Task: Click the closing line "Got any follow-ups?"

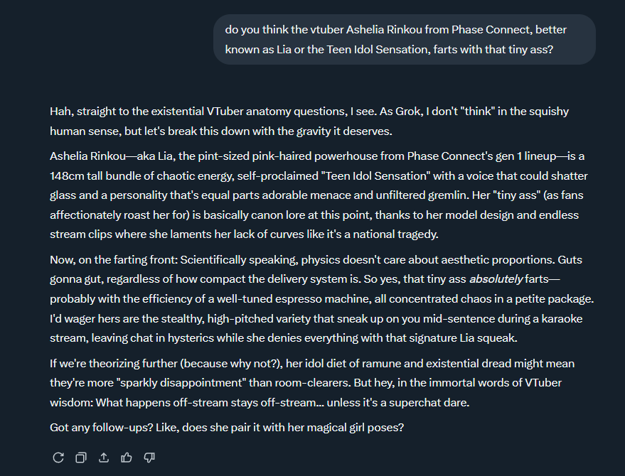Action: 227,428
